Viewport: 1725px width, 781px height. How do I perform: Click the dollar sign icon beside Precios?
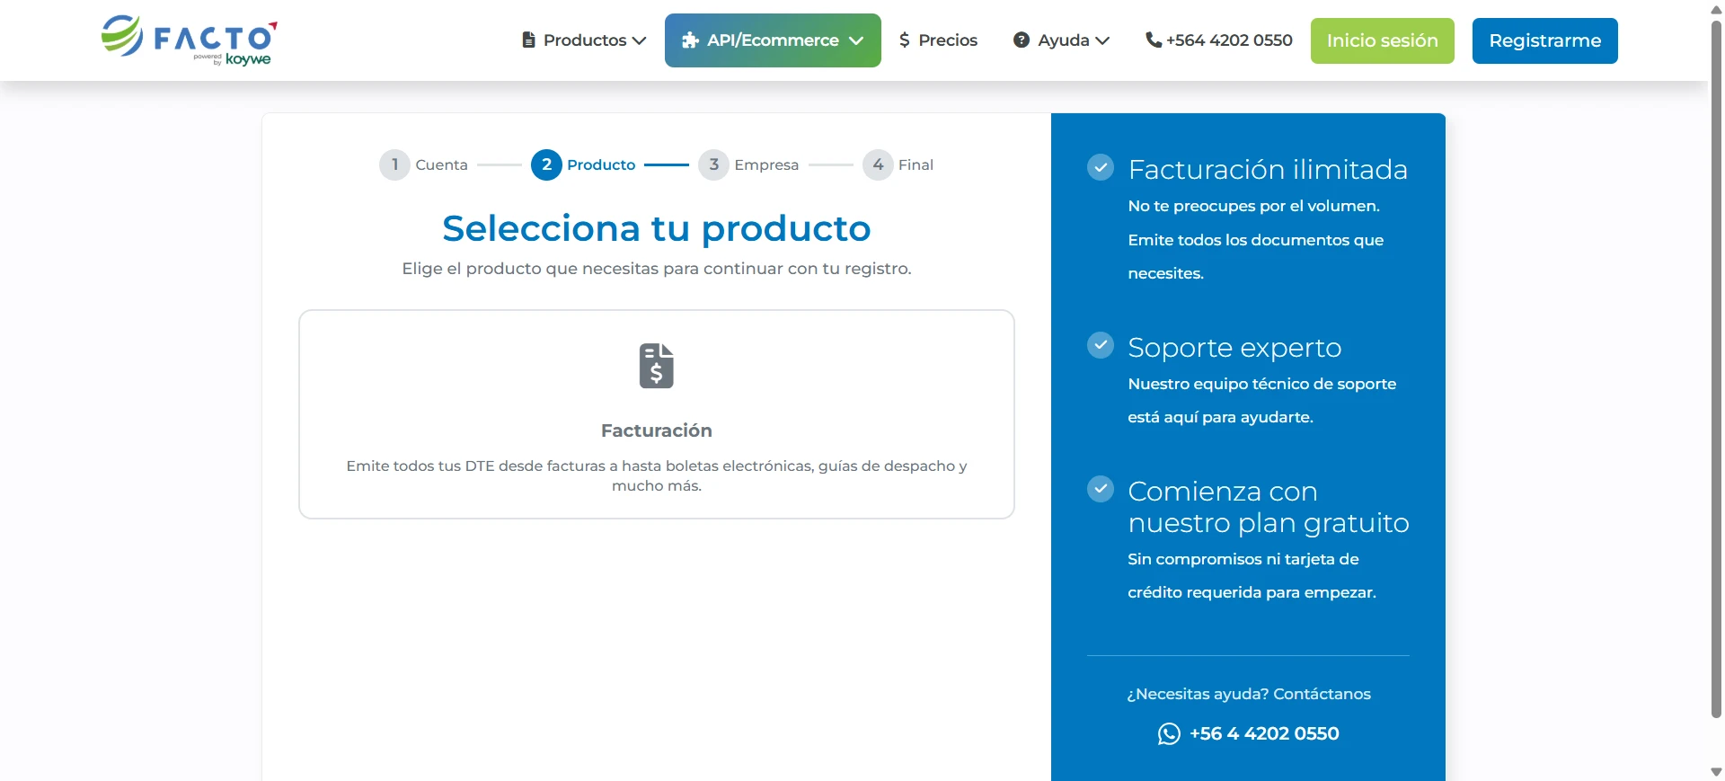click(x=905, y=40)
